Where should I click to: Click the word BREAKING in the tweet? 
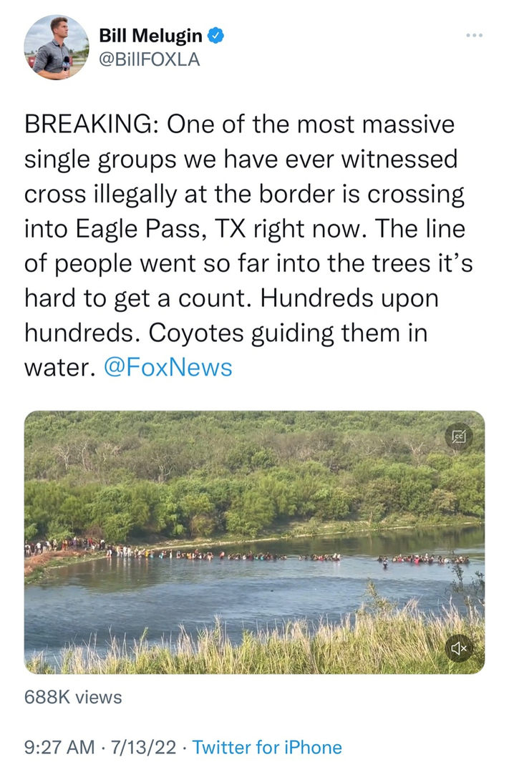87,124
